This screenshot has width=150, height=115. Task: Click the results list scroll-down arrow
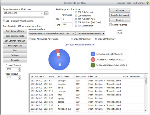[145, 110]
